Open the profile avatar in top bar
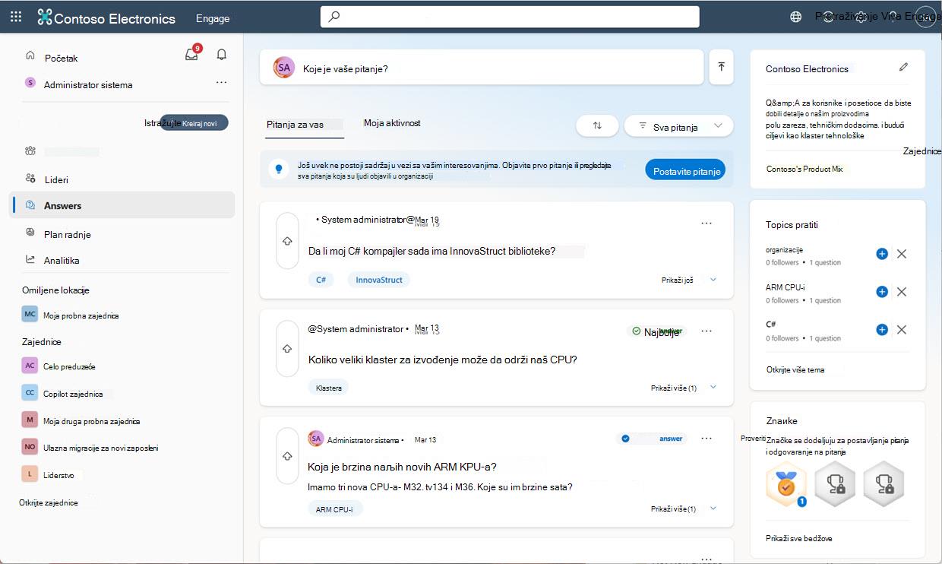Screen dimensions: 942x564 tap(926, 17)
